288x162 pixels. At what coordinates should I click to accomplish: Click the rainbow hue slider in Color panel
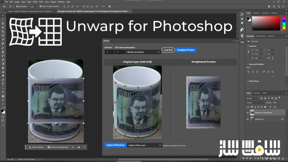tap(284, 24)
